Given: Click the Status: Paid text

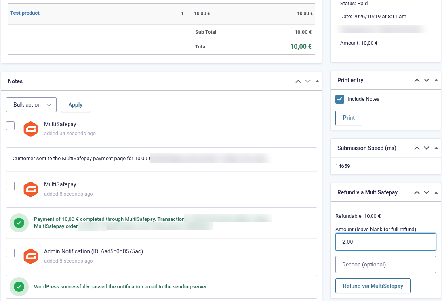Looking at the screenshot, I should click(x=354, y=4).
